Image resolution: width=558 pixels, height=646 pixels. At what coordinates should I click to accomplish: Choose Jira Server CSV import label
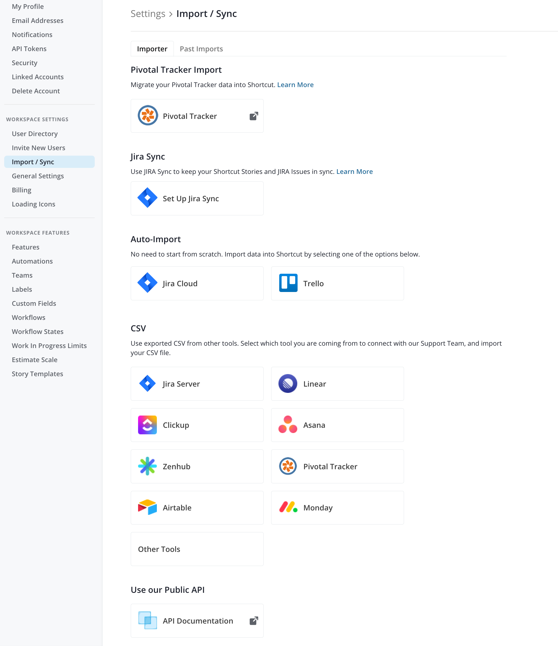[x=181, y=384]
